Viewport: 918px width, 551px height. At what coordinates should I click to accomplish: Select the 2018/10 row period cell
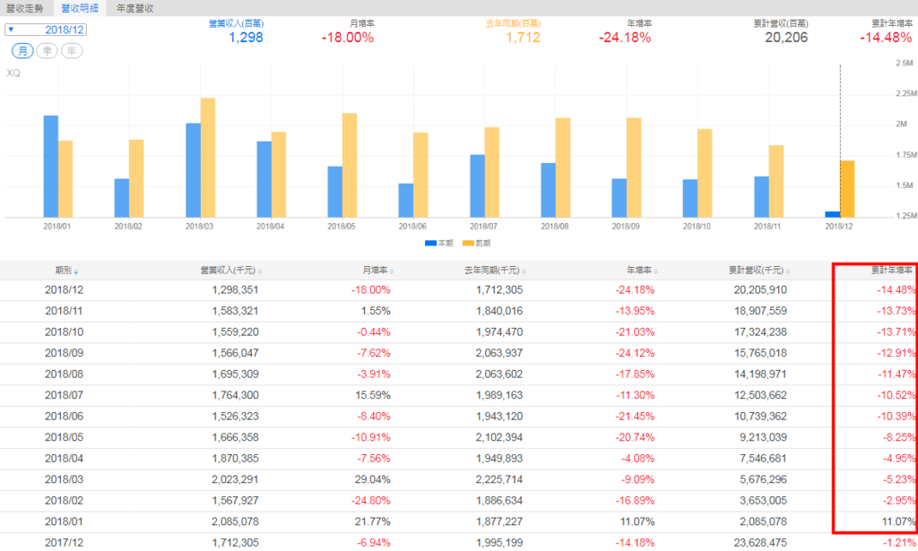click(64, 332)
